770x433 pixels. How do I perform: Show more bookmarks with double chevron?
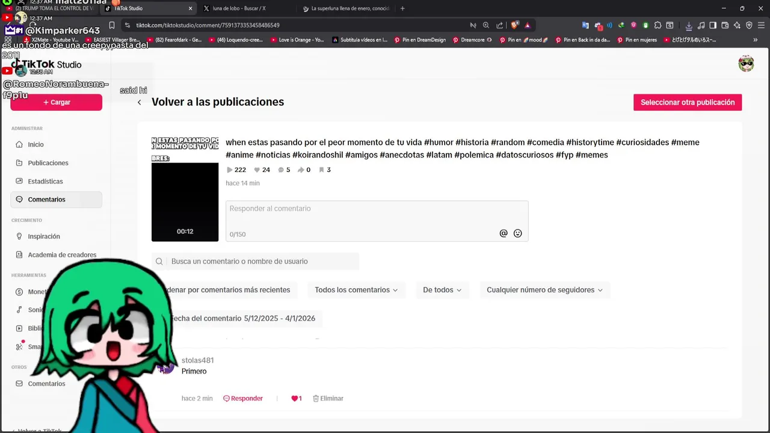(755, 40)
